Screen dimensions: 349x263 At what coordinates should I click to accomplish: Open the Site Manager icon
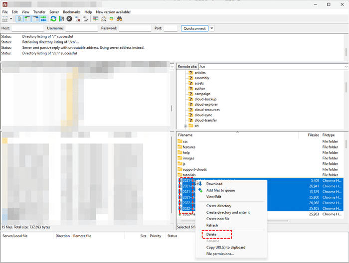[4, 19]
